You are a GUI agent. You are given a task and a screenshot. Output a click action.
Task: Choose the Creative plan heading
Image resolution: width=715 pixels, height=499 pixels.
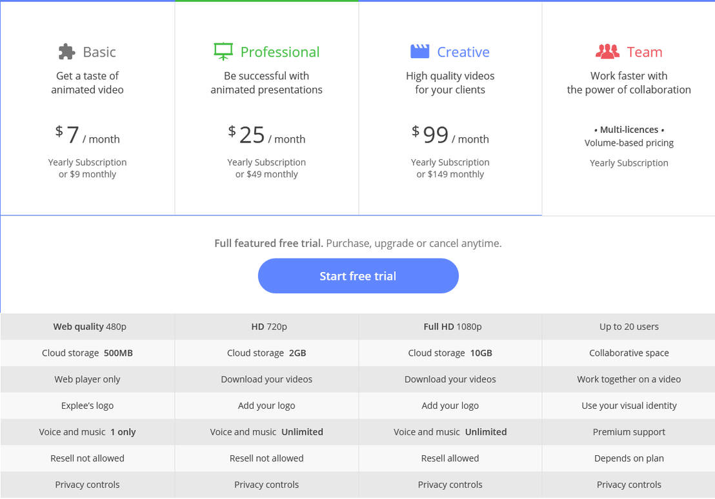(x=463, y=52)
